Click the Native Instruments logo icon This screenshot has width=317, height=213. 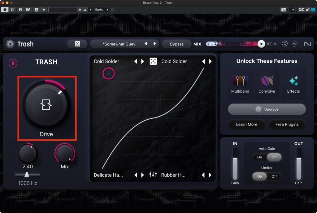tap(308, 44)
